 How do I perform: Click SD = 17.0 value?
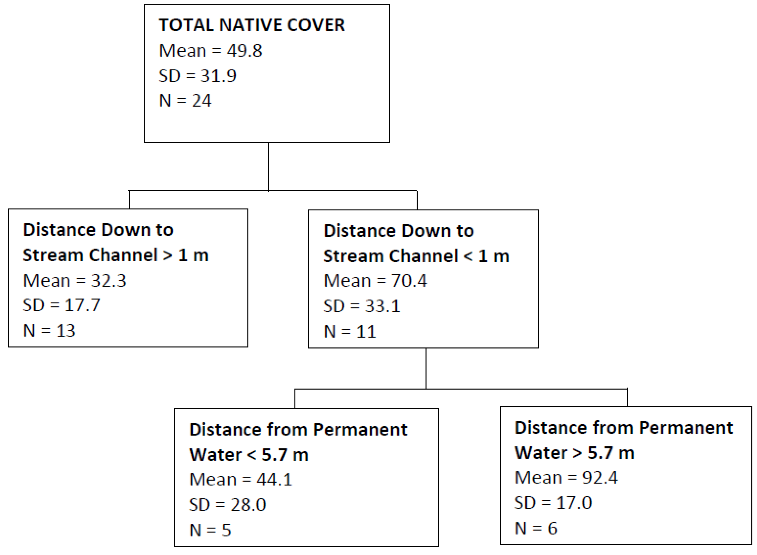[553, 502]
